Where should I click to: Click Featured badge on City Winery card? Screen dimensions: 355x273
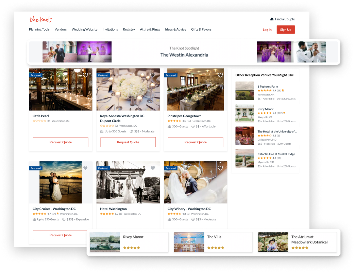point(170,168)
